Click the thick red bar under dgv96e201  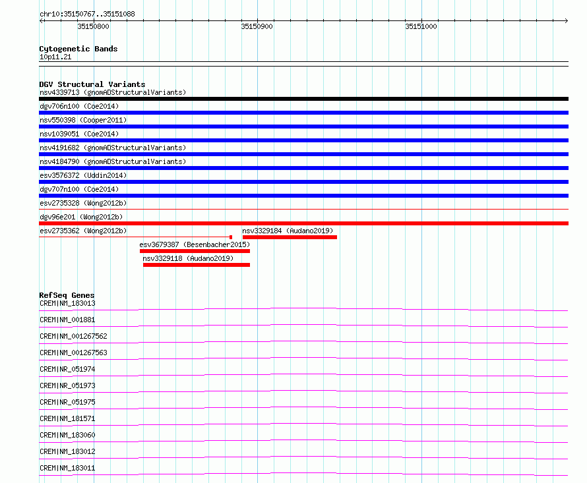[303, 223]
